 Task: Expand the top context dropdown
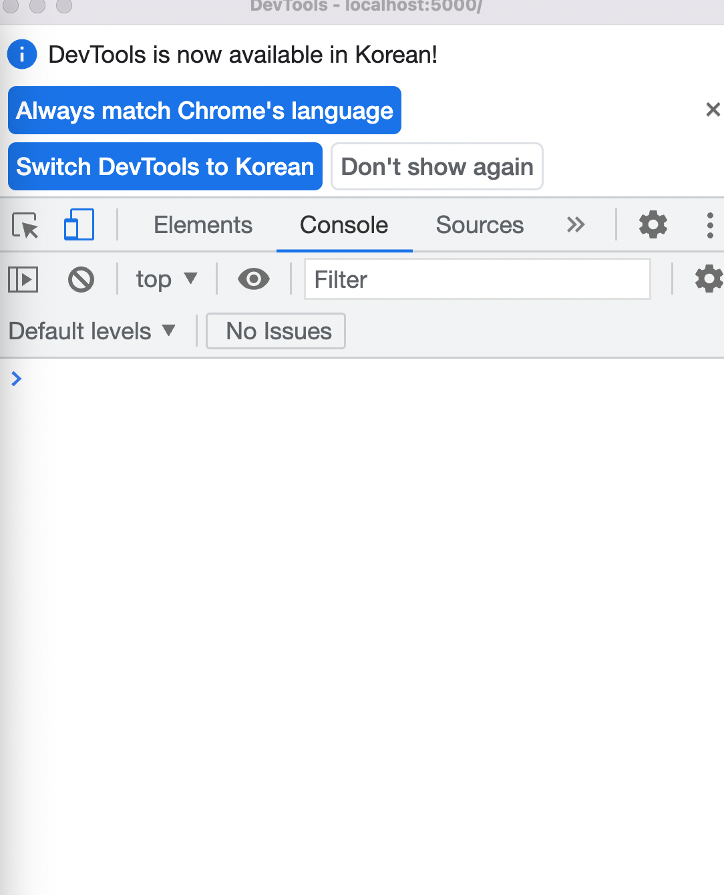pyautogui.click(x=167, y=279)
